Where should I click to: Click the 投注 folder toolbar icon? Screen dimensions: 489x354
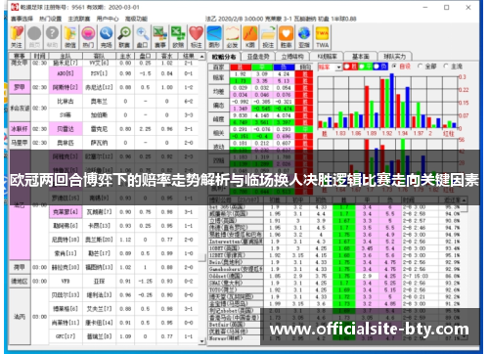point(268,37)
